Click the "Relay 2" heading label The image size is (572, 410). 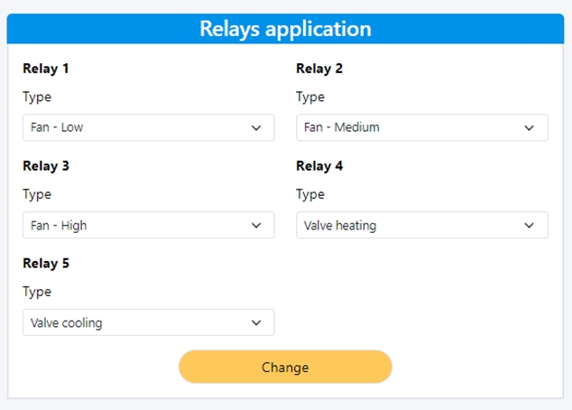tap(319, 69)
